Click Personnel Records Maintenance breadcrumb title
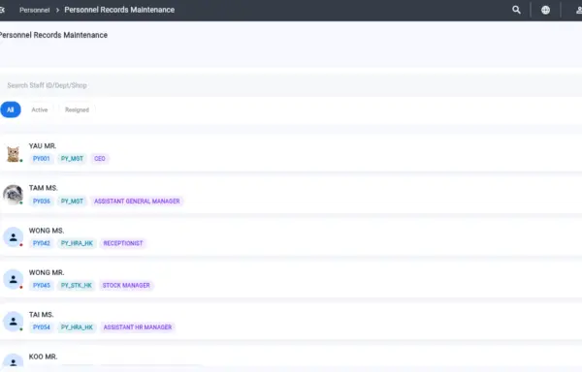 coord(119,10)
